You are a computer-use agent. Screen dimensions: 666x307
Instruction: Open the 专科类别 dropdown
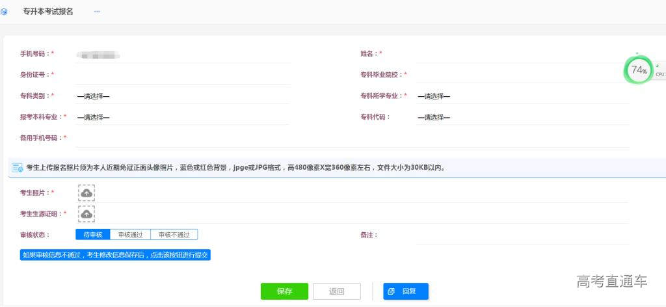[182, 97]
